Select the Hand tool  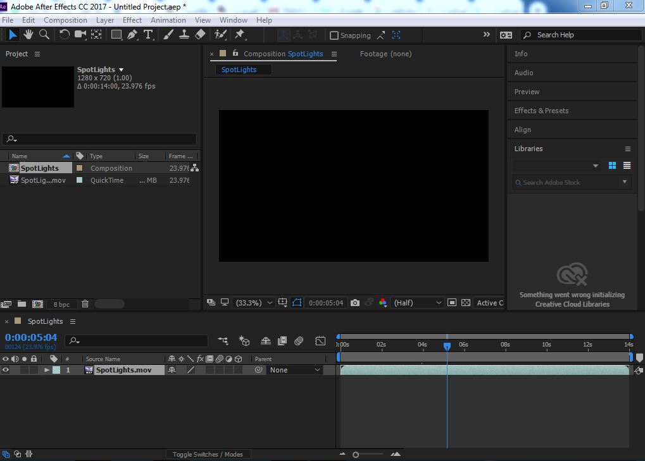28,35
